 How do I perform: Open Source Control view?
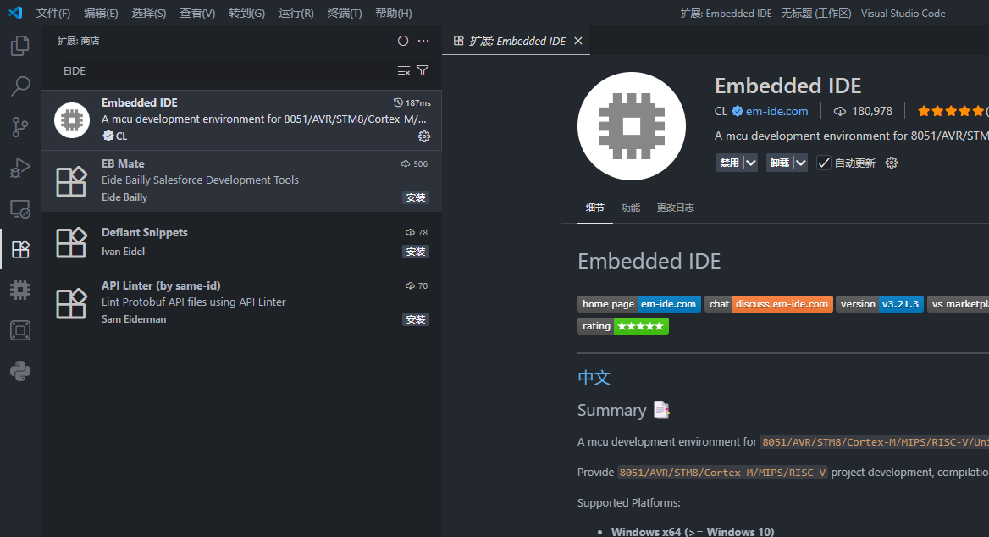pyautogui.click(x=20, y=127)
